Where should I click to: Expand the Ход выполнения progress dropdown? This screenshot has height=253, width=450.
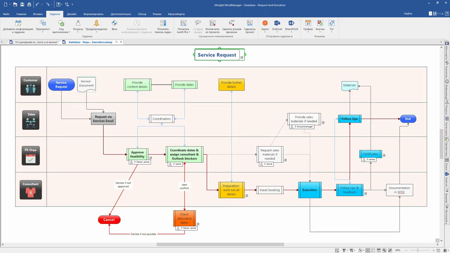click(70, 32)
